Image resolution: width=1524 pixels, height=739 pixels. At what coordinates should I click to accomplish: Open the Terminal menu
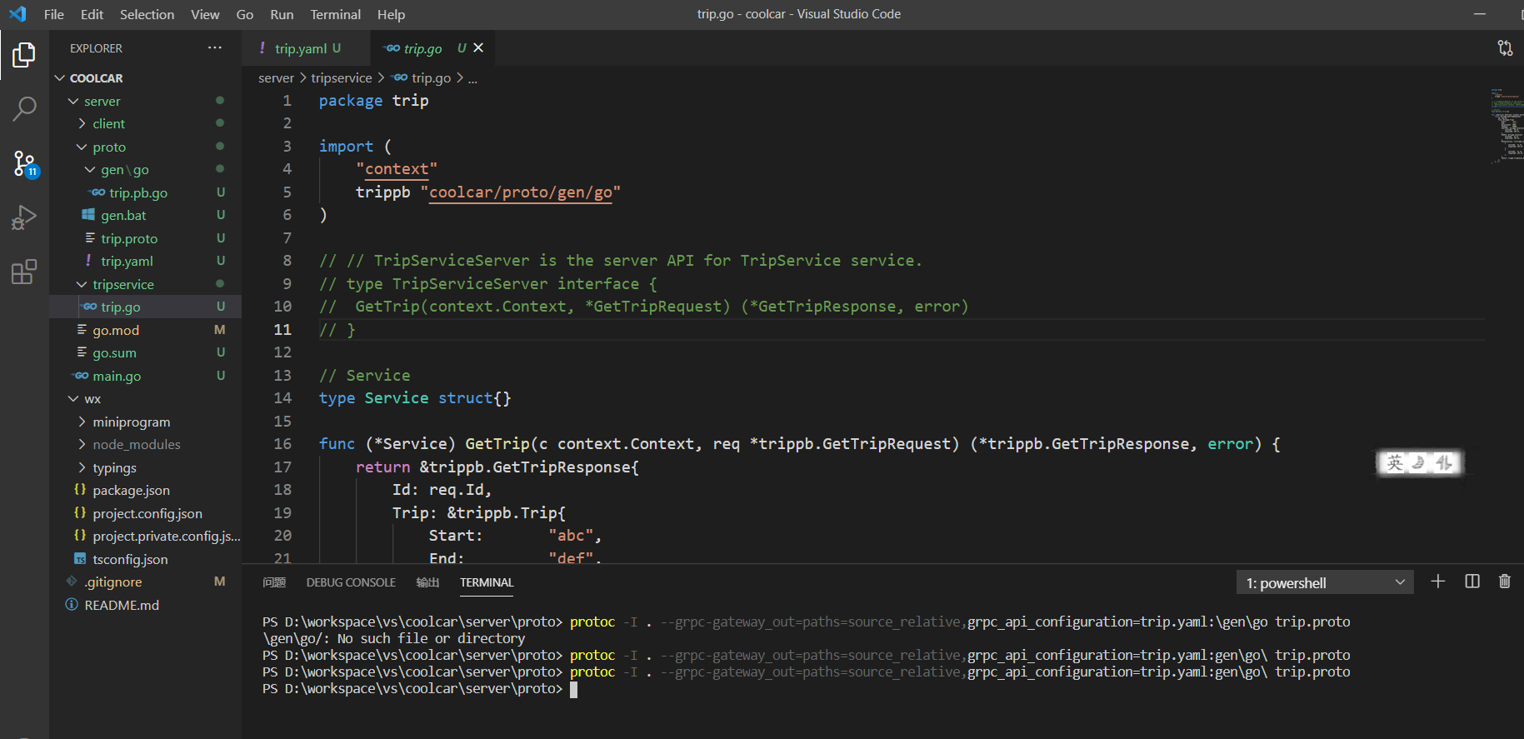point(336,14)
